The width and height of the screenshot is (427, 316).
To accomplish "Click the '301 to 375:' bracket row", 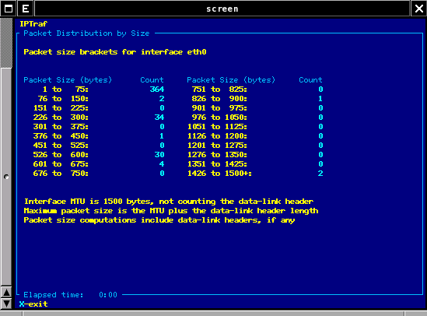I will (61, 126).
